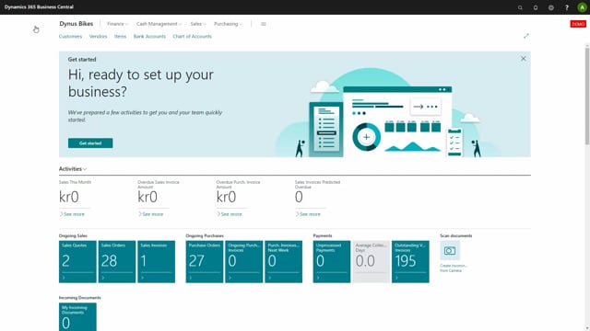Click the Create Incoming from Camera link
The height and width of the screenshot is (331, 590).
tap(454, 268)
